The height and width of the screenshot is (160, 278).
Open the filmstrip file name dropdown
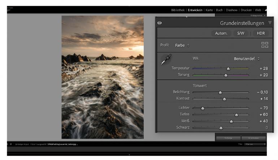(62, 144)
